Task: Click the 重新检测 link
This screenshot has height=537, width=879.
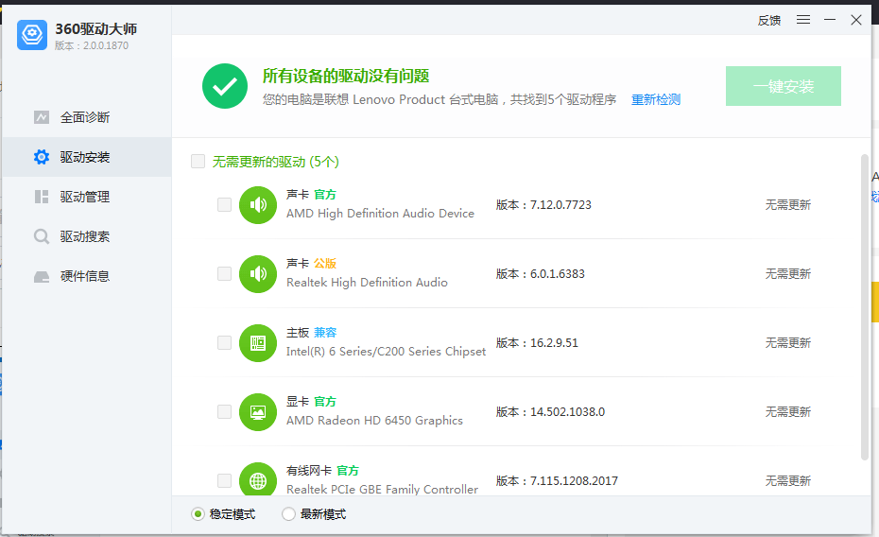Action: (x=656, y=99)
